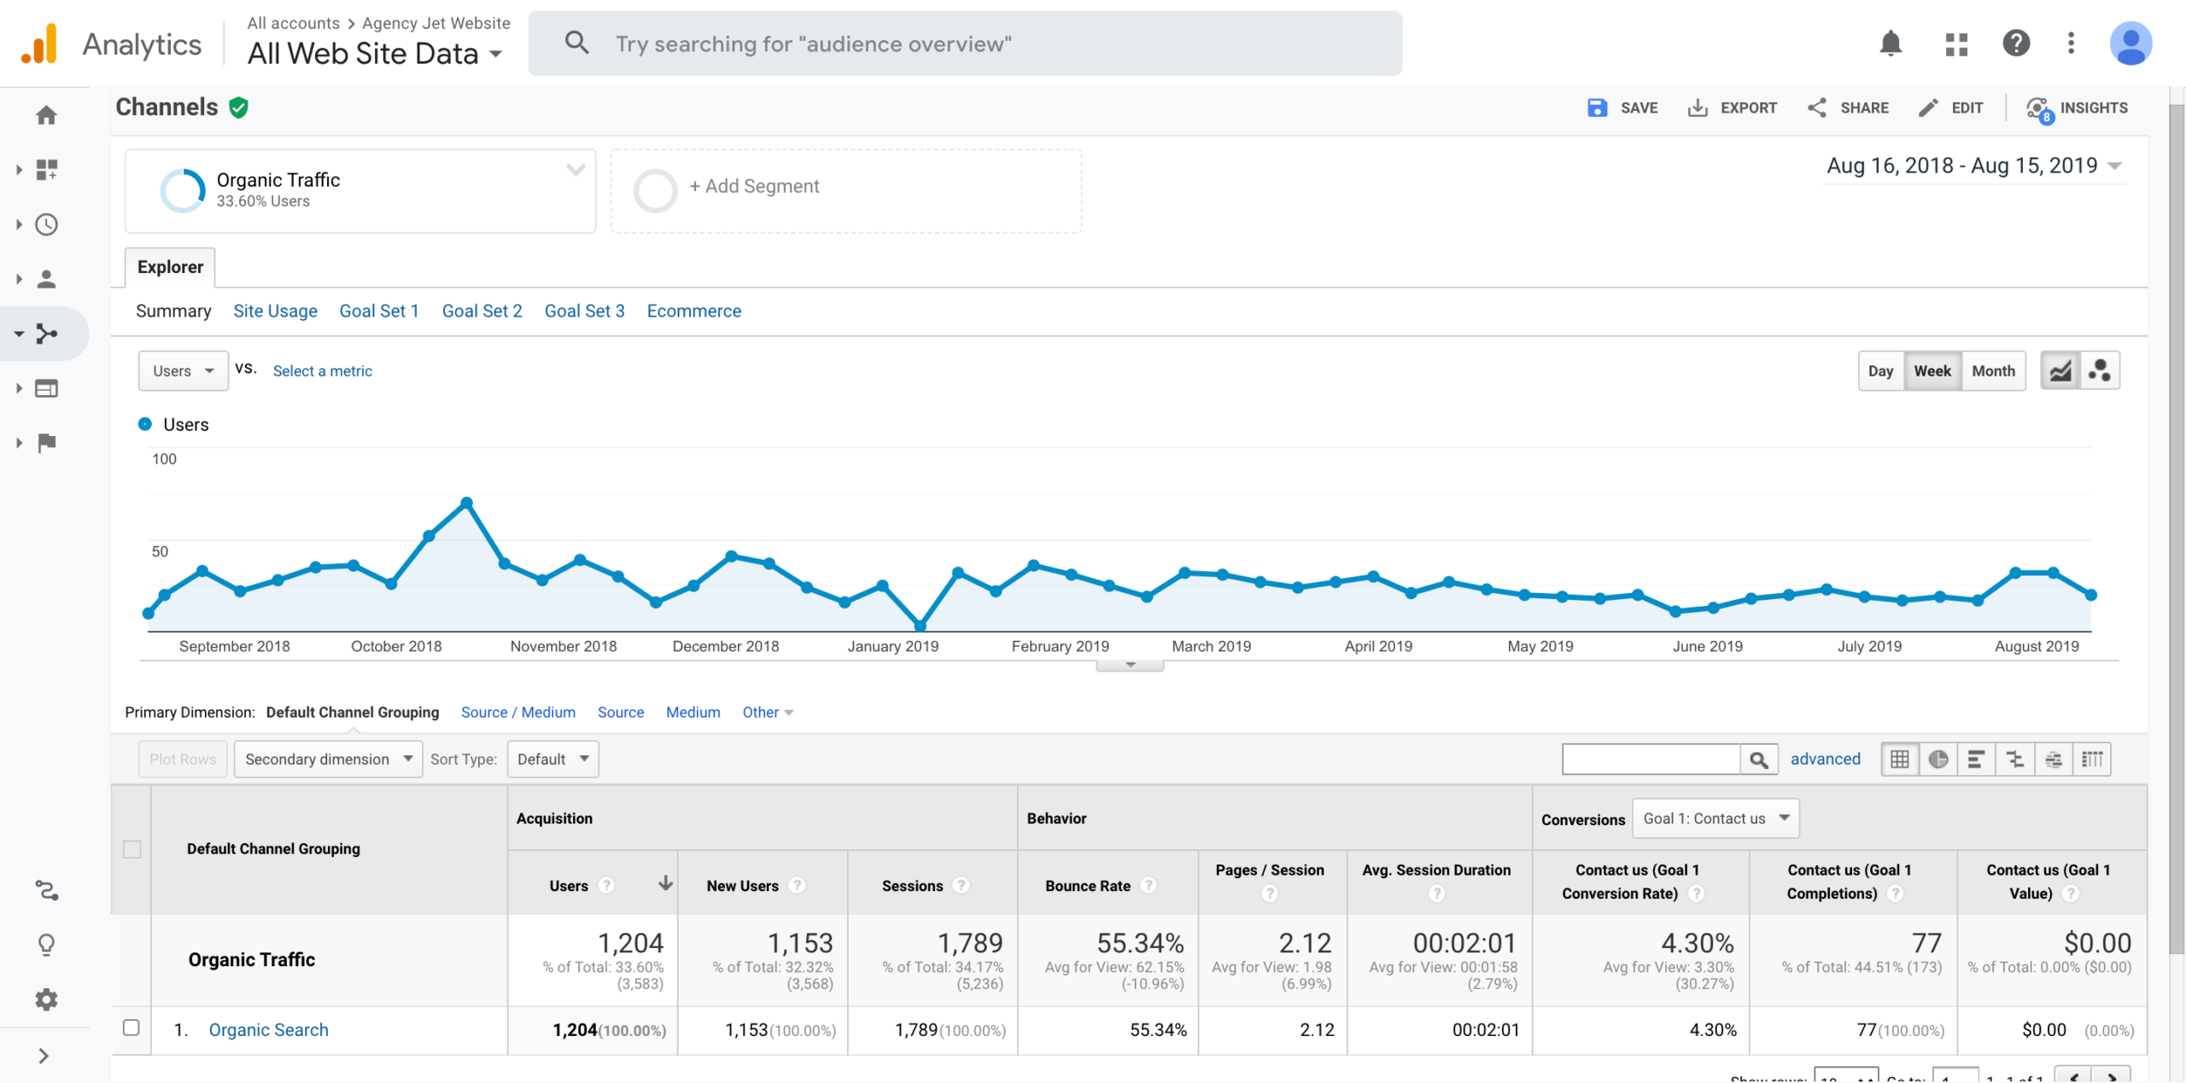Switch to the Site Usage tab
The image size is (2186, 1083).
[275, 311]
